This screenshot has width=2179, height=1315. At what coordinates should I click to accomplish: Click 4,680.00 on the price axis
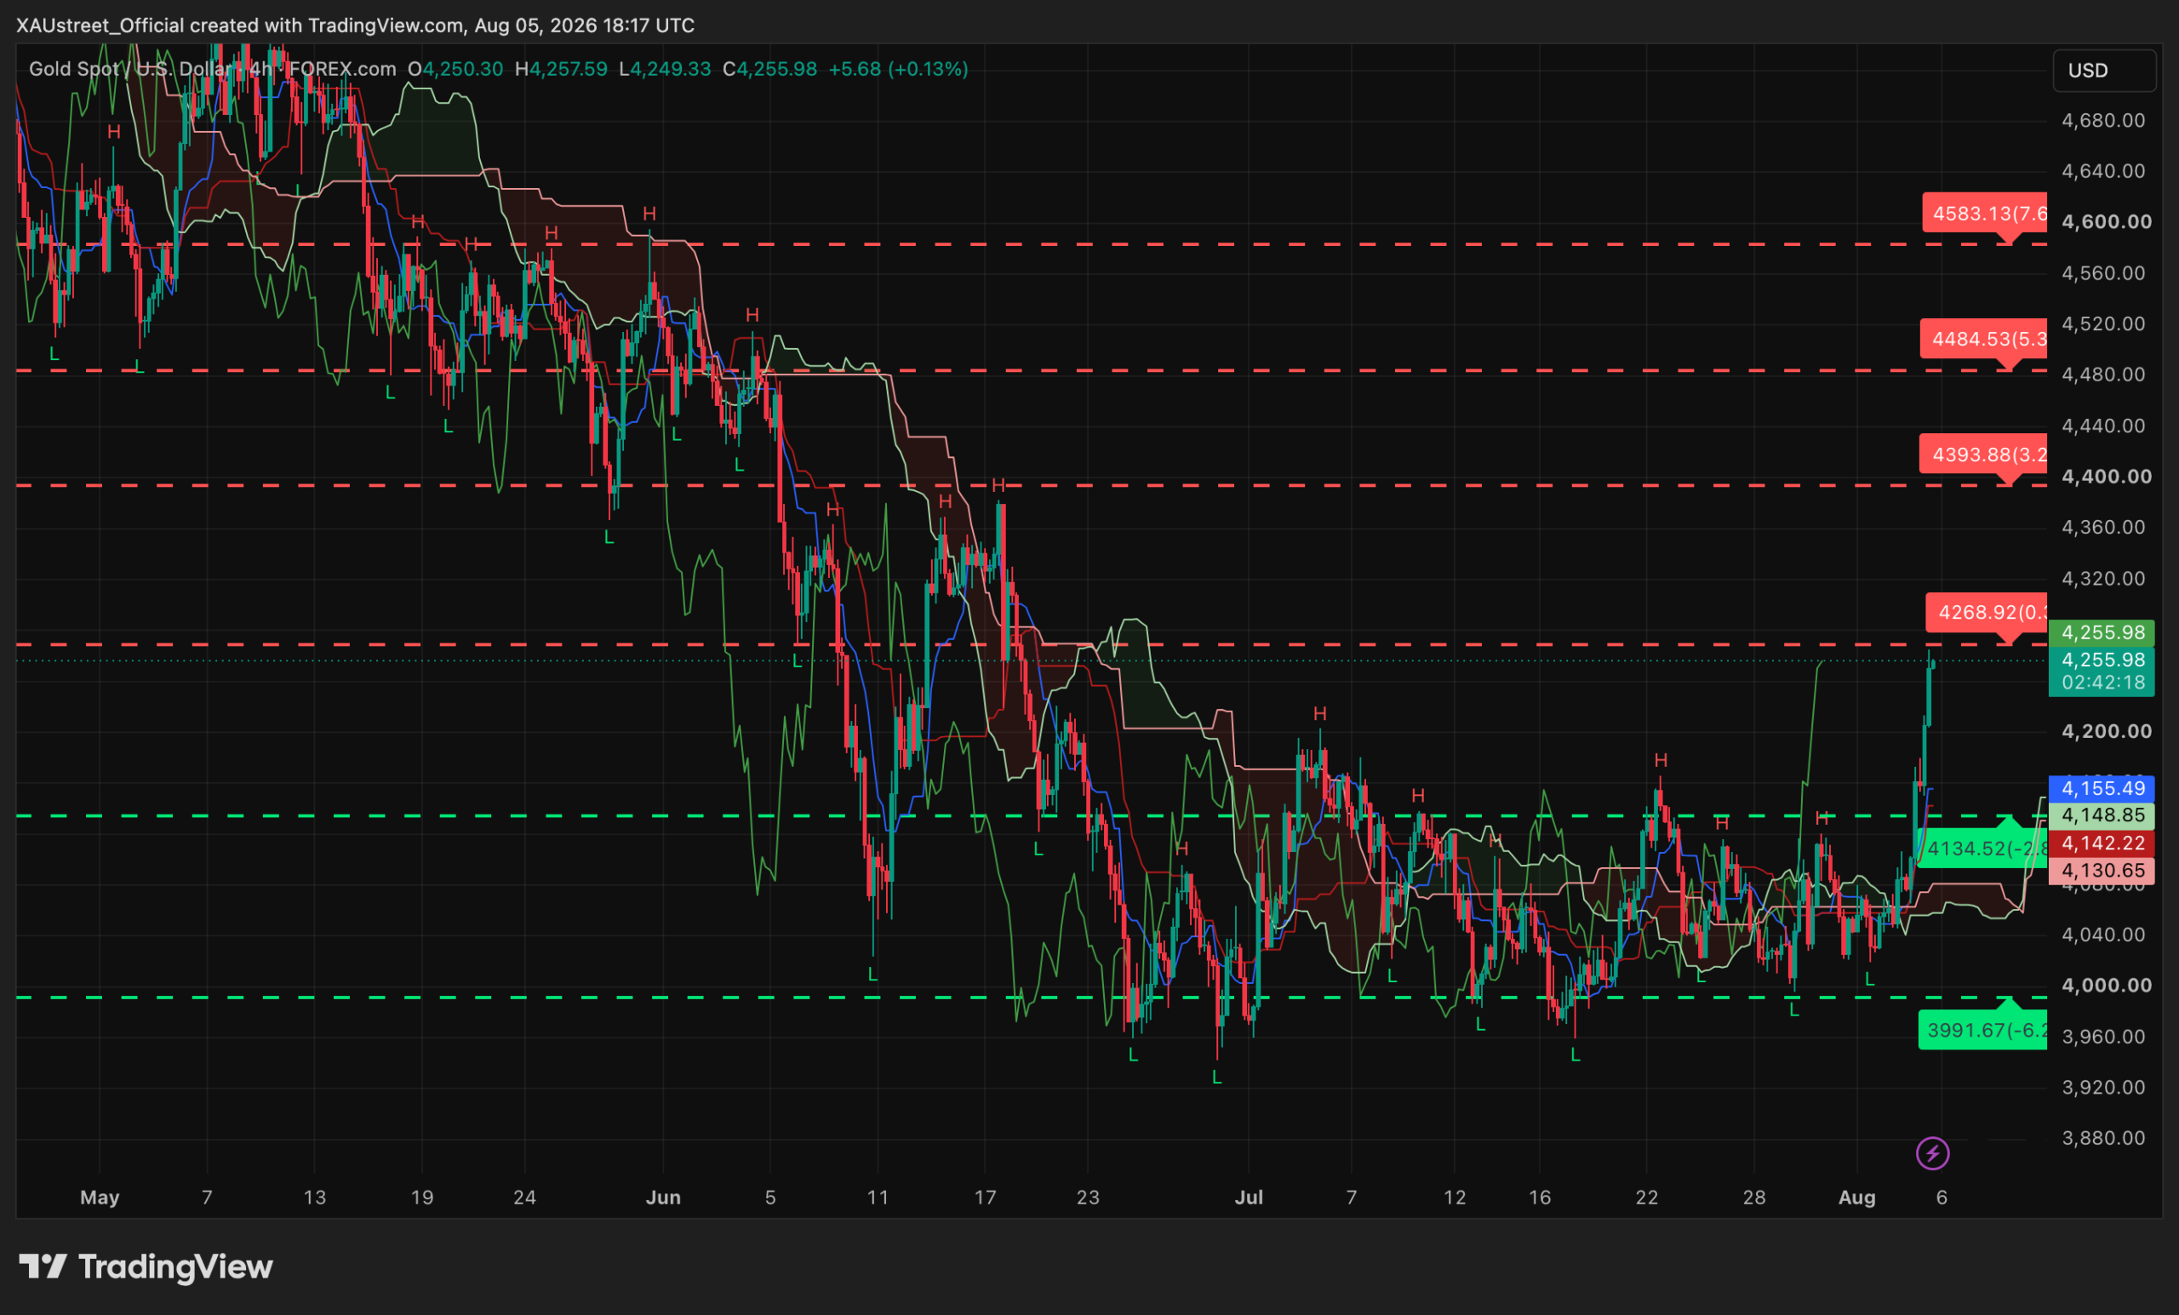(x=2103, y=120)
